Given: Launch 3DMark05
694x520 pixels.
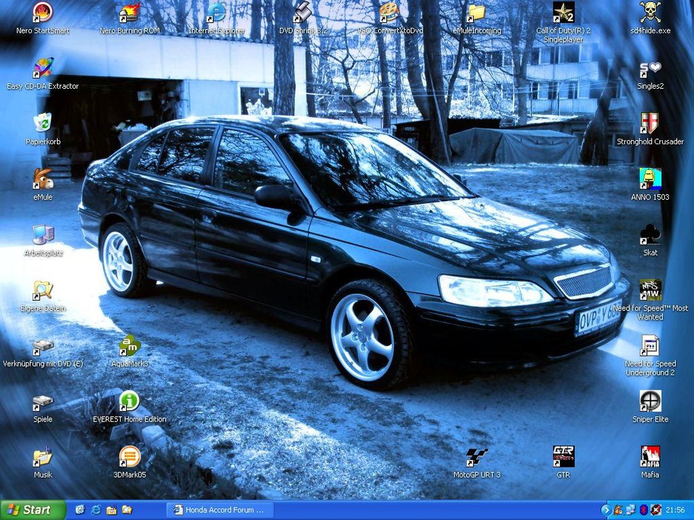Looking at the screenshot, I should (x=129, y=458).
